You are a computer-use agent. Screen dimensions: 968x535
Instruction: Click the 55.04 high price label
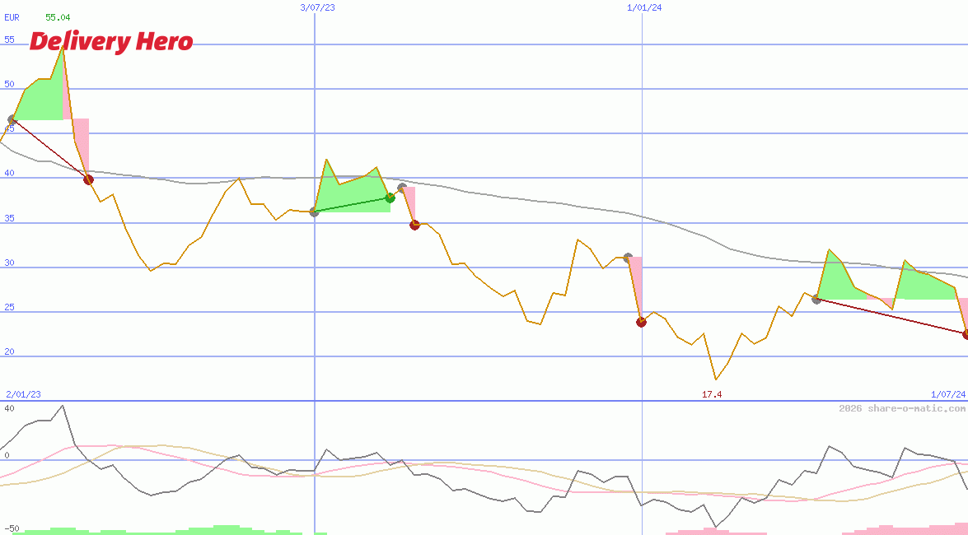tap(58, 17)
